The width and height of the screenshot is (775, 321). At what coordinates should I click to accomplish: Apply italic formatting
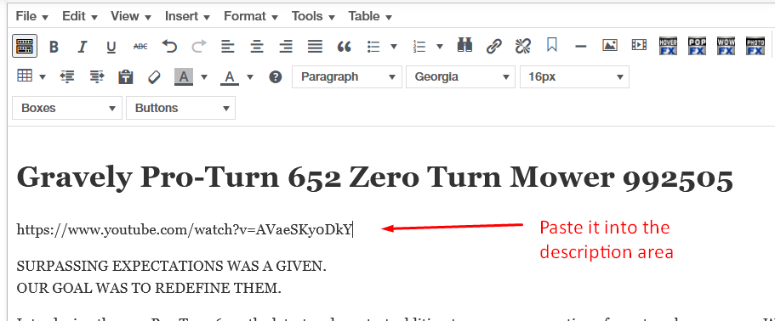82,47
